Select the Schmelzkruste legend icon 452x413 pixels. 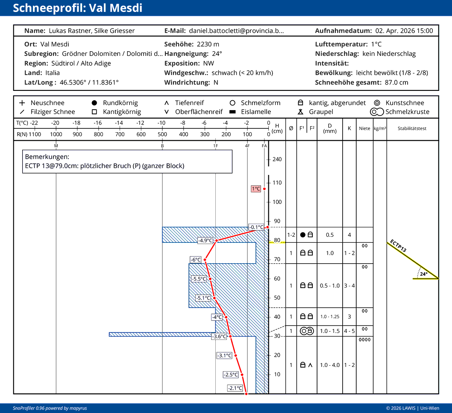click(x=377, y=112)
